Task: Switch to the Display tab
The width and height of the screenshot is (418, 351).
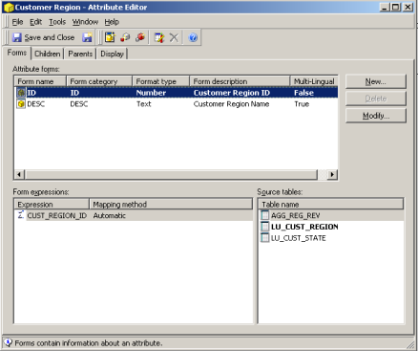Action: click(x=112, y=54)
